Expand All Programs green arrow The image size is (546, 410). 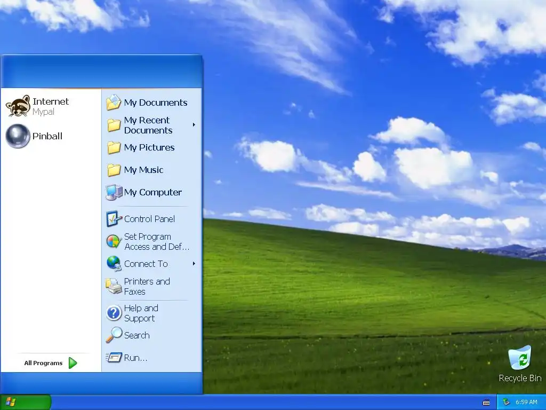[73, 363]
